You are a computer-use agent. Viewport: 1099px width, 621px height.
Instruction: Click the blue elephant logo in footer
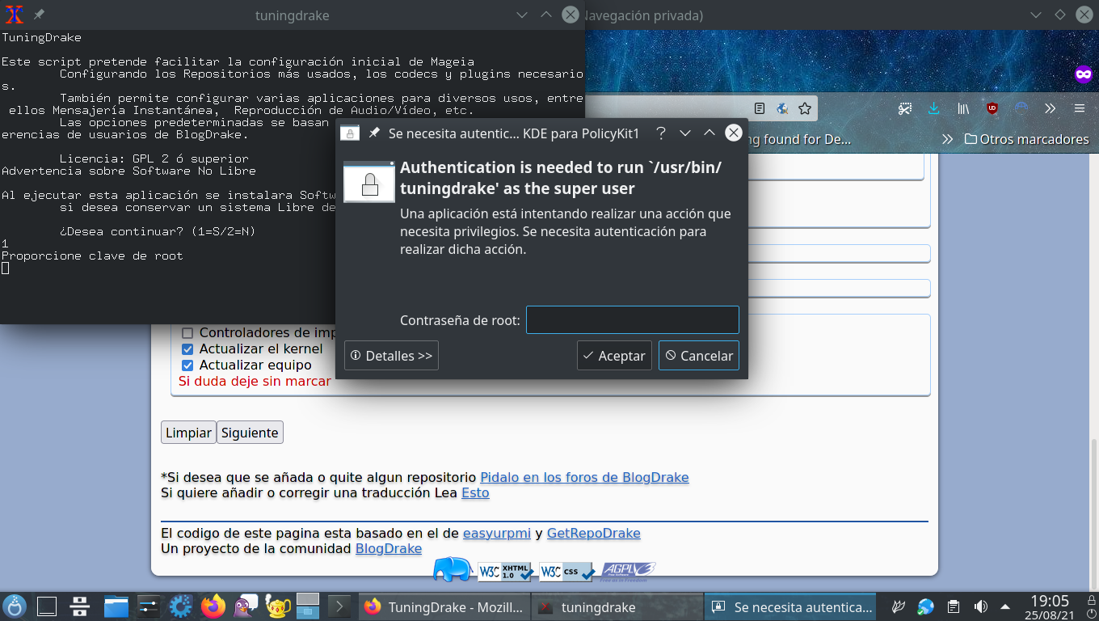[453, 569]
